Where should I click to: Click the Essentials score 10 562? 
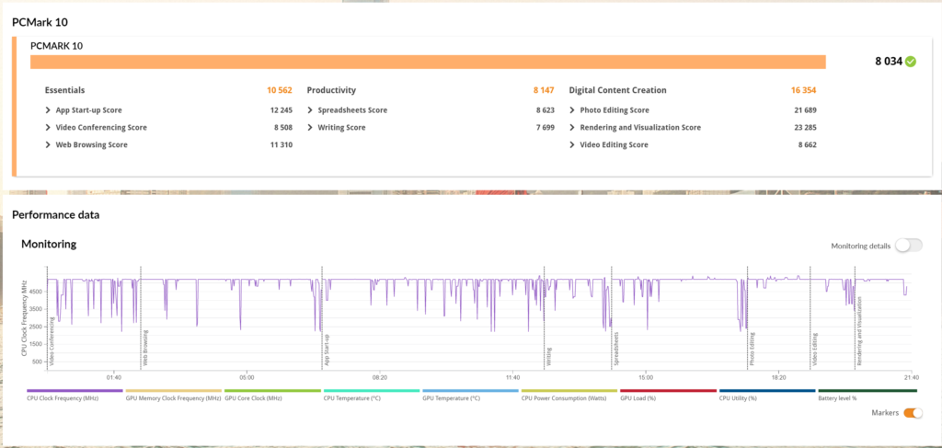[280, 91]
